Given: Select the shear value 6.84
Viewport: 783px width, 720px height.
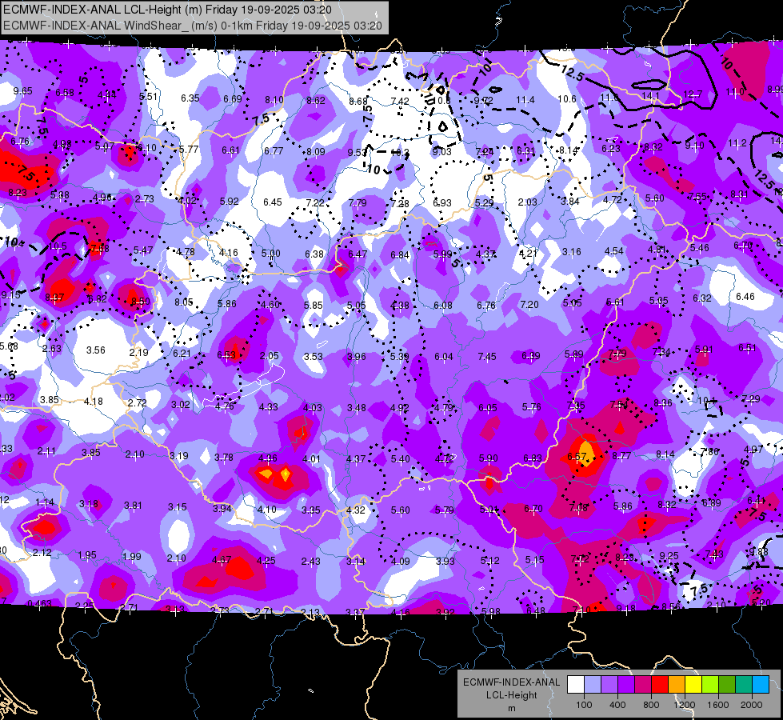Looking at the screenshot, I should (x=400, y=255).
